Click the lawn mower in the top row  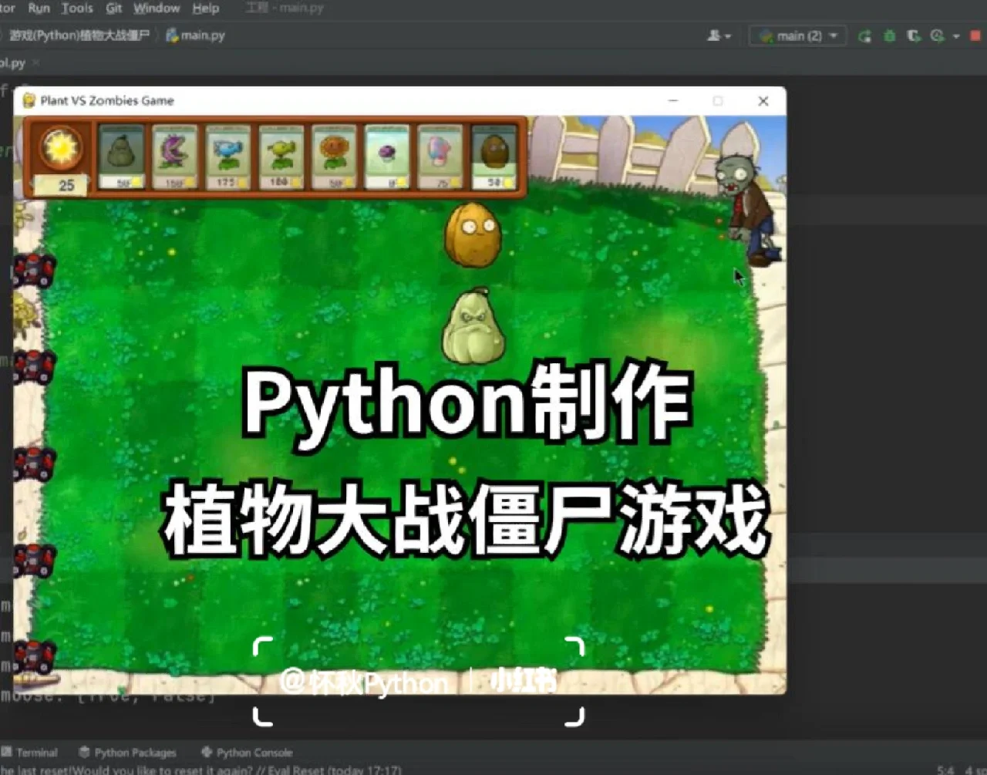33,270
